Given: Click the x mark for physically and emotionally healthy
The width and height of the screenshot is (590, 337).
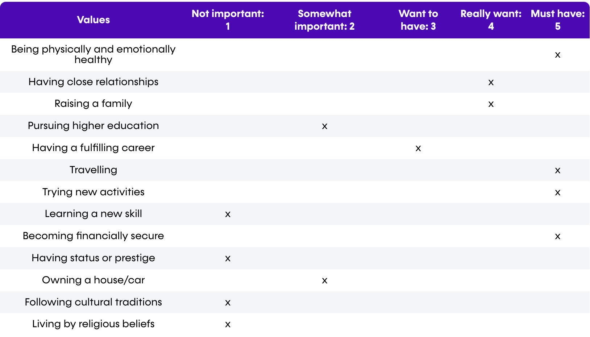Looking at the screenshot, I should pyautogui.click(x=557, y=55).
